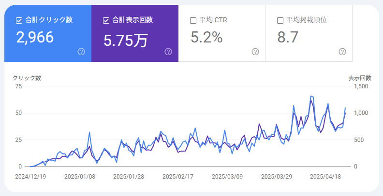Screen dimensions: 383x196
Task: Click the 2025/01/08 date label
Action: point(80,177)
